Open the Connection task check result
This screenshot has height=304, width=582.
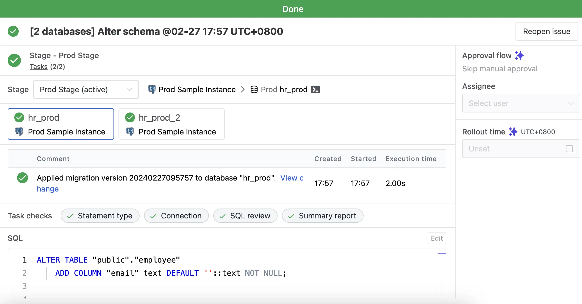tap(176, 216)
